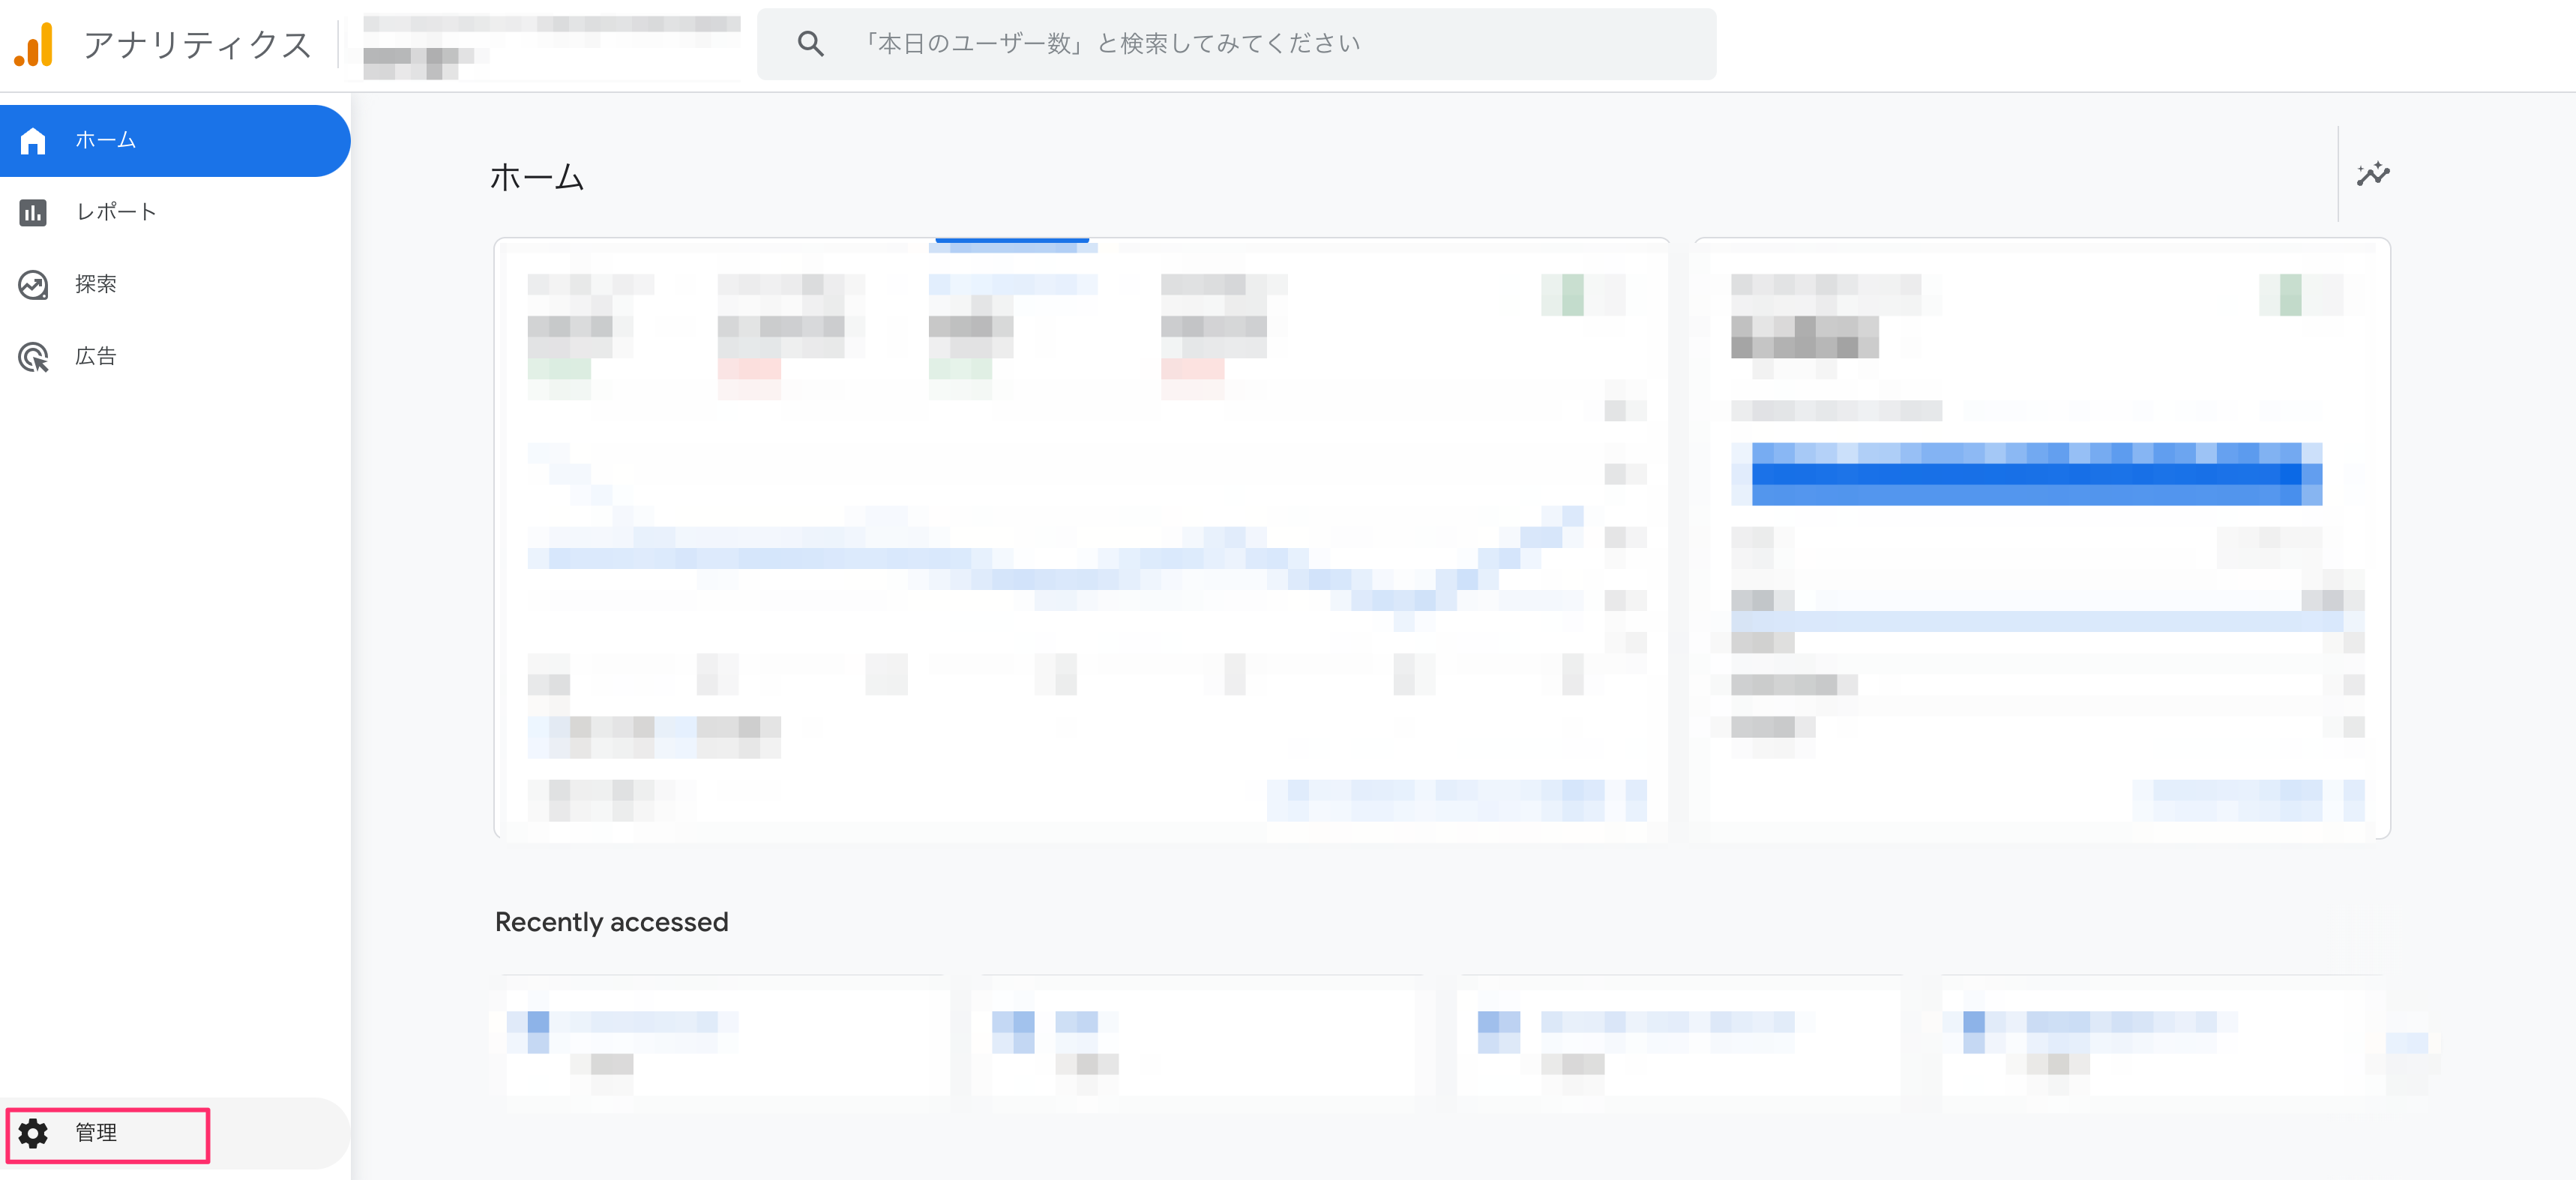Click the アナリティクス product name

(x=198, y=45)
